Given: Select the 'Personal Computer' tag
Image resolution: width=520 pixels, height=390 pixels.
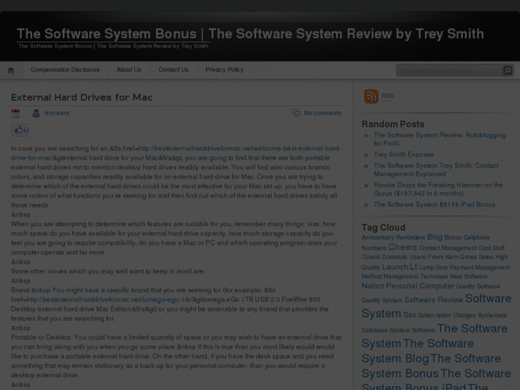Looking at the screenshot, I should [x=420, y=286].
